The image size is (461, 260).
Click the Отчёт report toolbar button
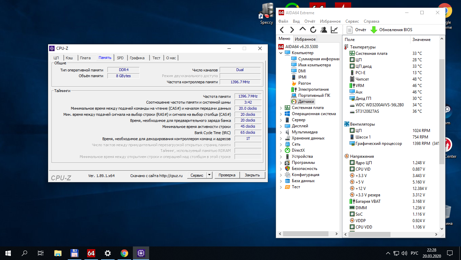click(356, 30)
